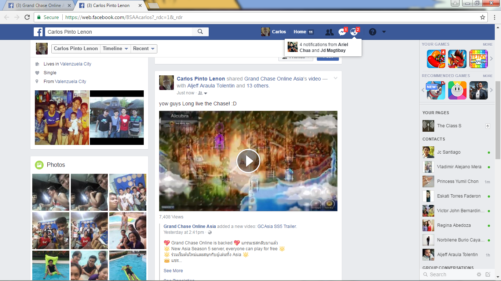
Task: Open Yesterday at 2:41pm timestamp
Action: click(184, 232)
